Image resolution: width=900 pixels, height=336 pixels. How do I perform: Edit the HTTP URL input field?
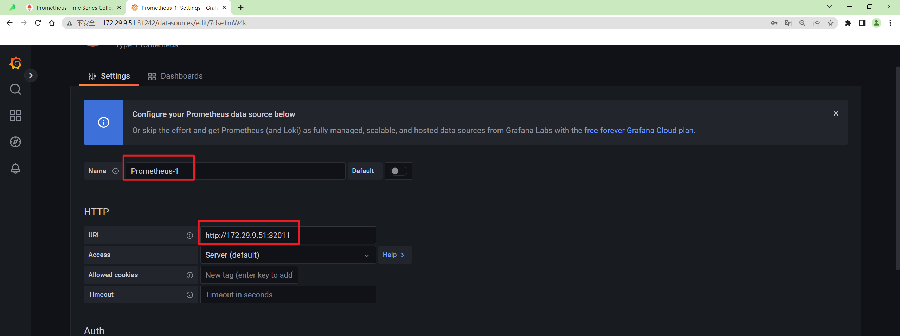[288, 235]
